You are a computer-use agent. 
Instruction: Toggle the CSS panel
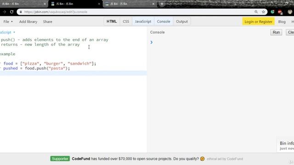click(126, 22)
